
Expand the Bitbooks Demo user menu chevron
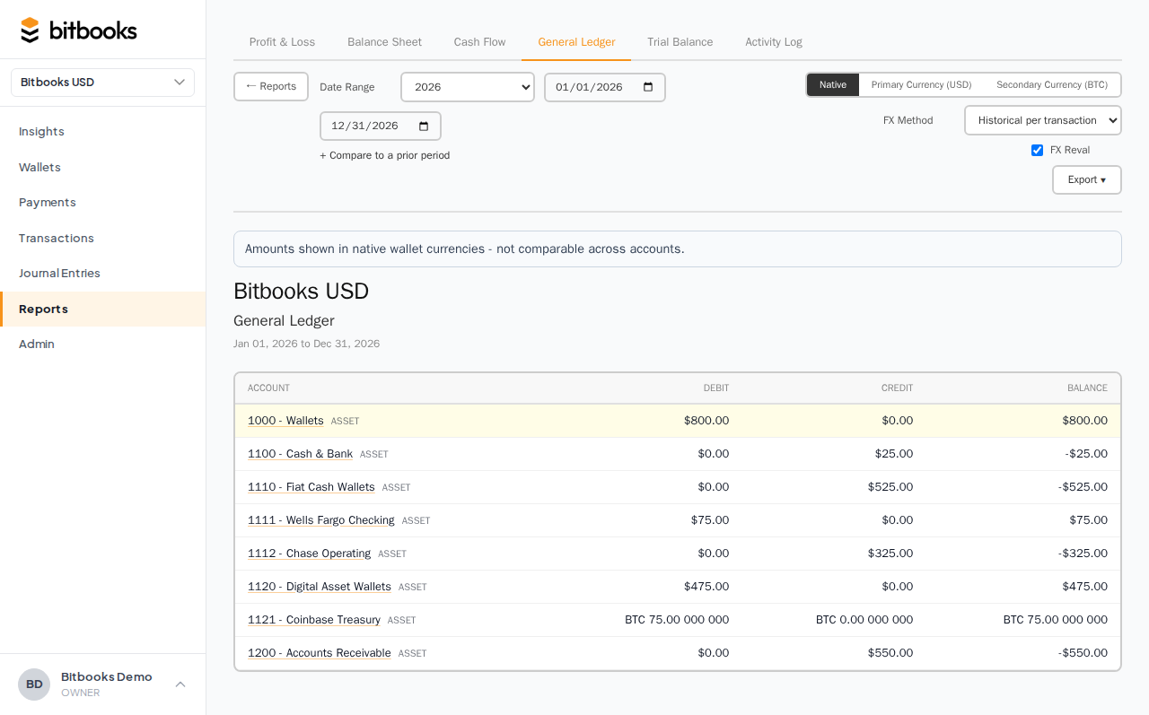180,684
